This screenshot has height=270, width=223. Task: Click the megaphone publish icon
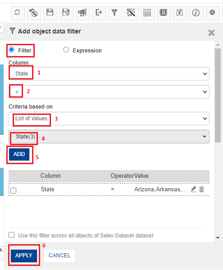(x=83, y=13)
